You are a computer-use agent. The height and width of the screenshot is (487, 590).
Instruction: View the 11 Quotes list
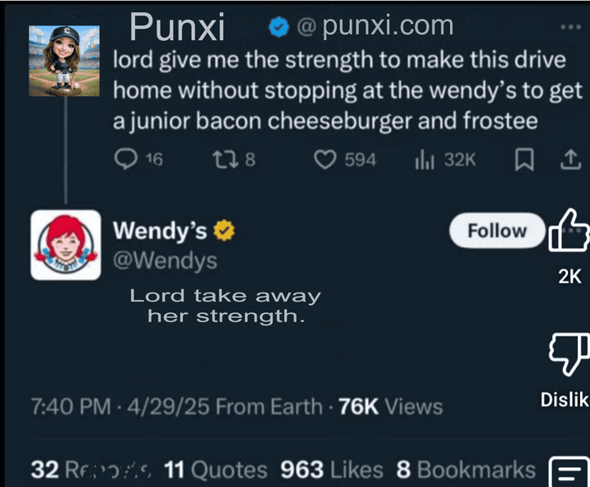pos(216,470)
